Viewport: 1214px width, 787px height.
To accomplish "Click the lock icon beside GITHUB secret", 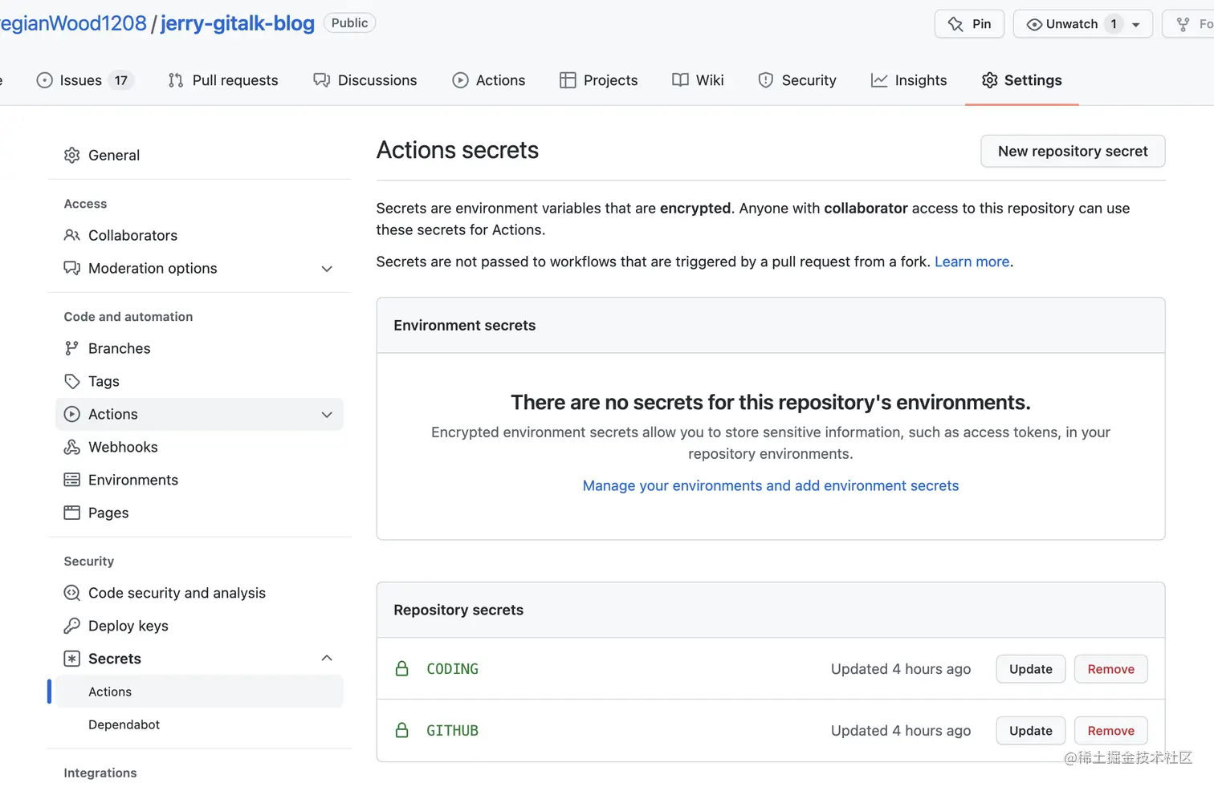I will coord(402,730).
